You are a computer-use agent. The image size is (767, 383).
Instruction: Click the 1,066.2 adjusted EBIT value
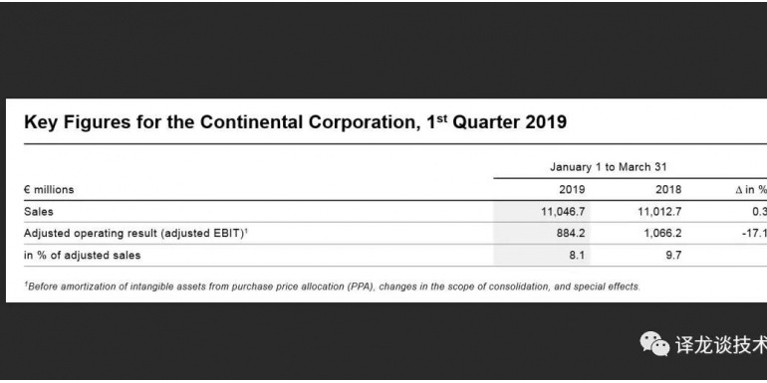[662, 234]
